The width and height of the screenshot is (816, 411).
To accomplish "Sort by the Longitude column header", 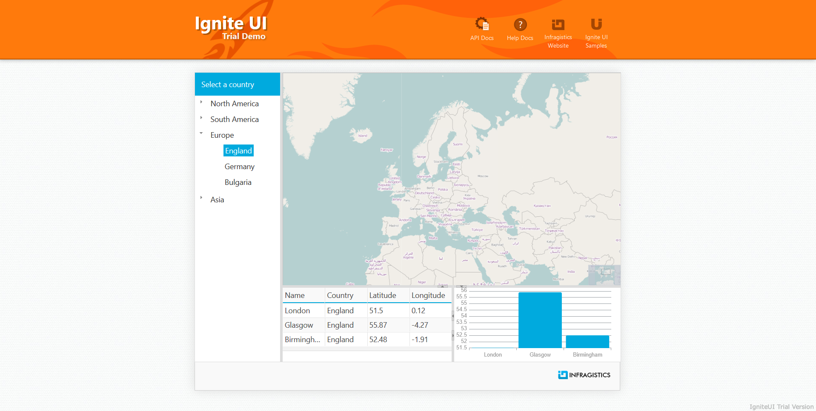I will coord(430,295).
